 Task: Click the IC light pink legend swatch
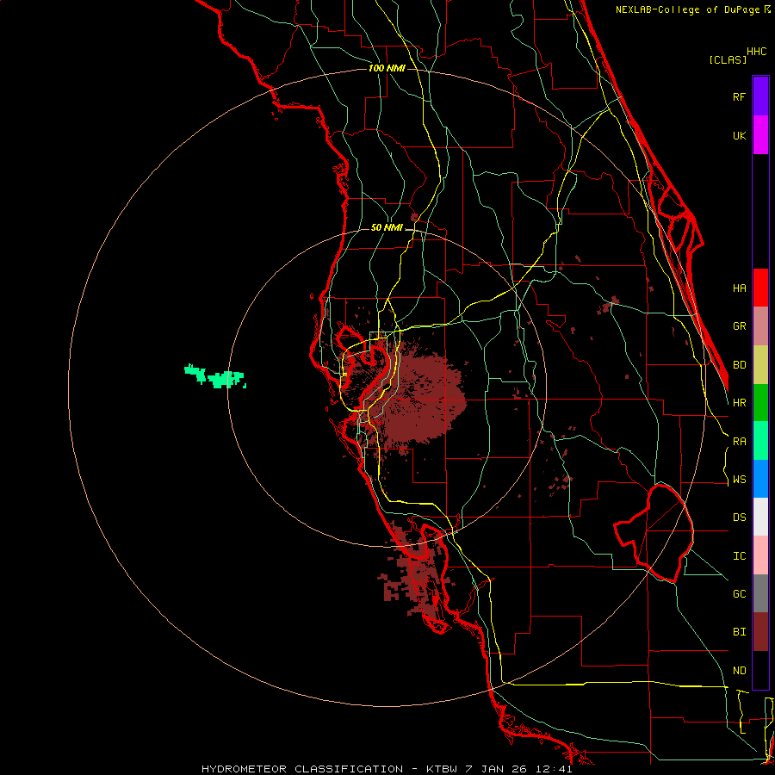[760, 555]
